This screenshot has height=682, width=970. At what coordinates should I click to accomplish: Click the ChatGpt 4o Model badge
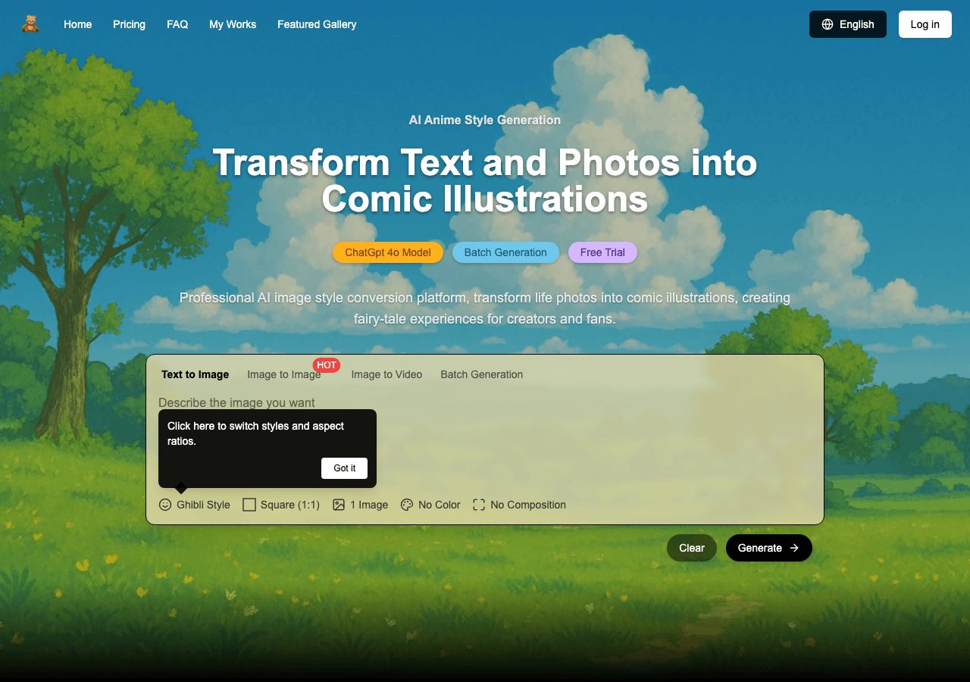(388, 252)
